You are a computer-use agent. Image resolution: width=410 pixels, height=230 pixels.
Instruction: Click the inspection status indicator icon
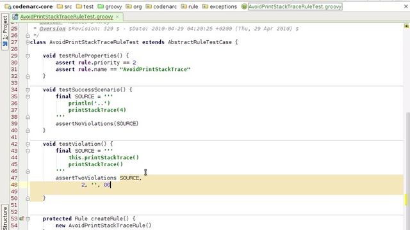(406, 26)
